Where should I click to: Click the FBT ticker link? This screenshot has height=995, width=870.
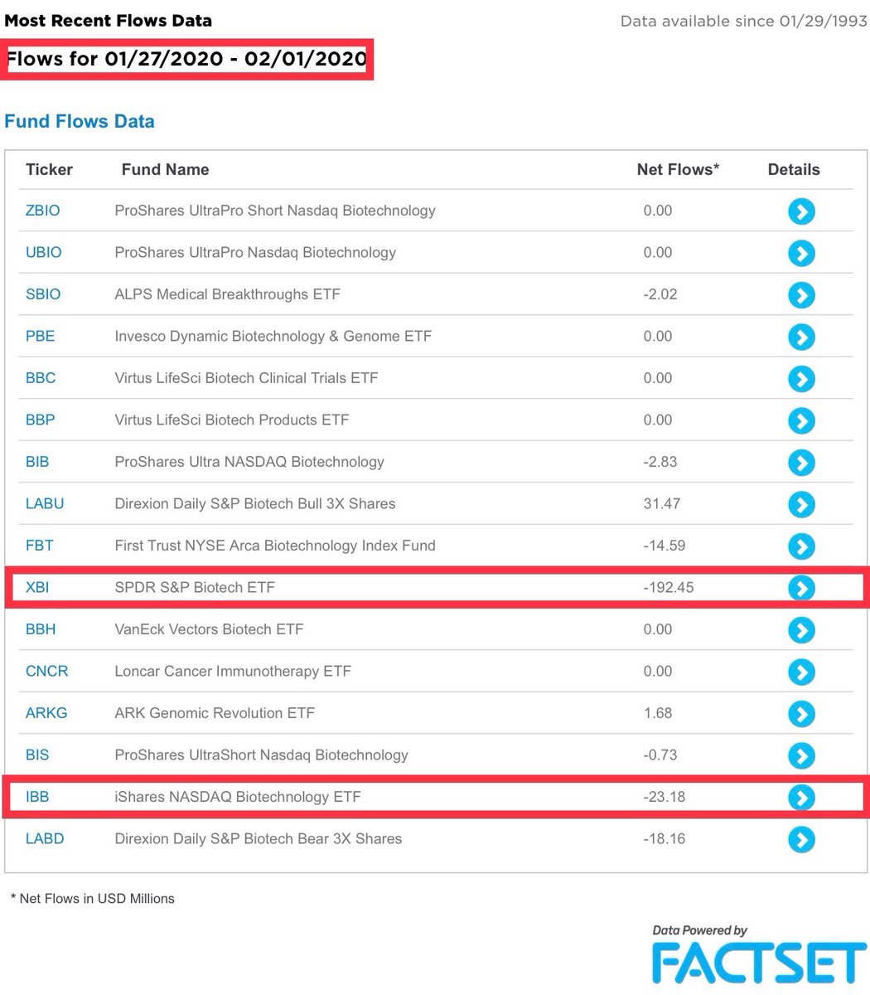coord(40,546)
